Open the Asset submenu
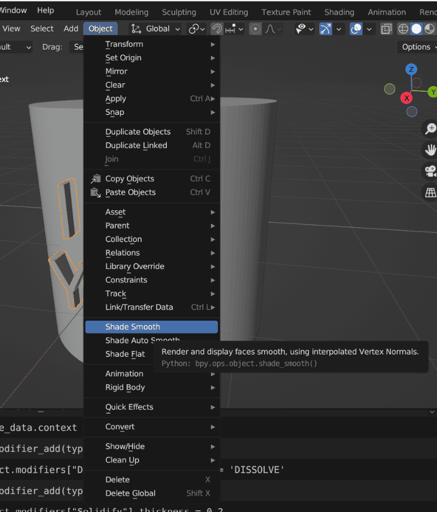437x512 pixels. point(152,212)
